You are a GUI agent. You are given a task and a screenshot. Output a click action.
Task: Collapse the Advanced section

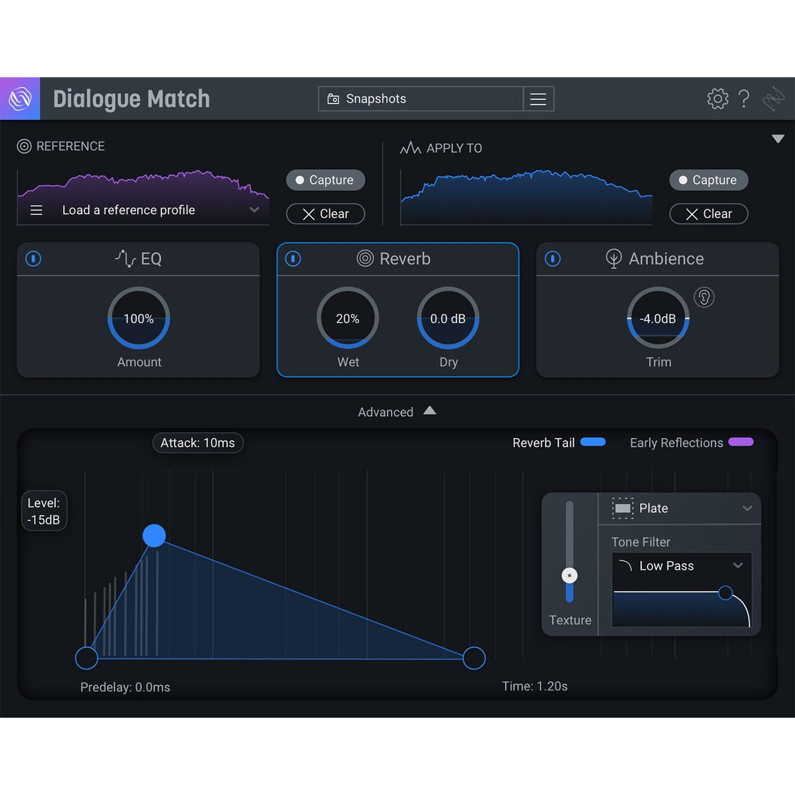pos(430,411)
